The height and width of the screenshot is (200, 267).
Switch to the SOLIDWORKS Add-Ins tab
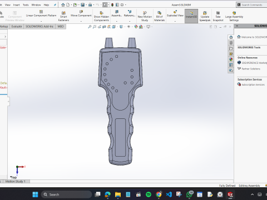click(39, 27)
